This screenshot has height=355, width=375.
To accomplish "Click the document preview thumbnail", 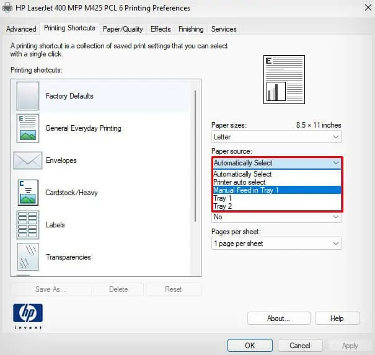I will 284,79.
